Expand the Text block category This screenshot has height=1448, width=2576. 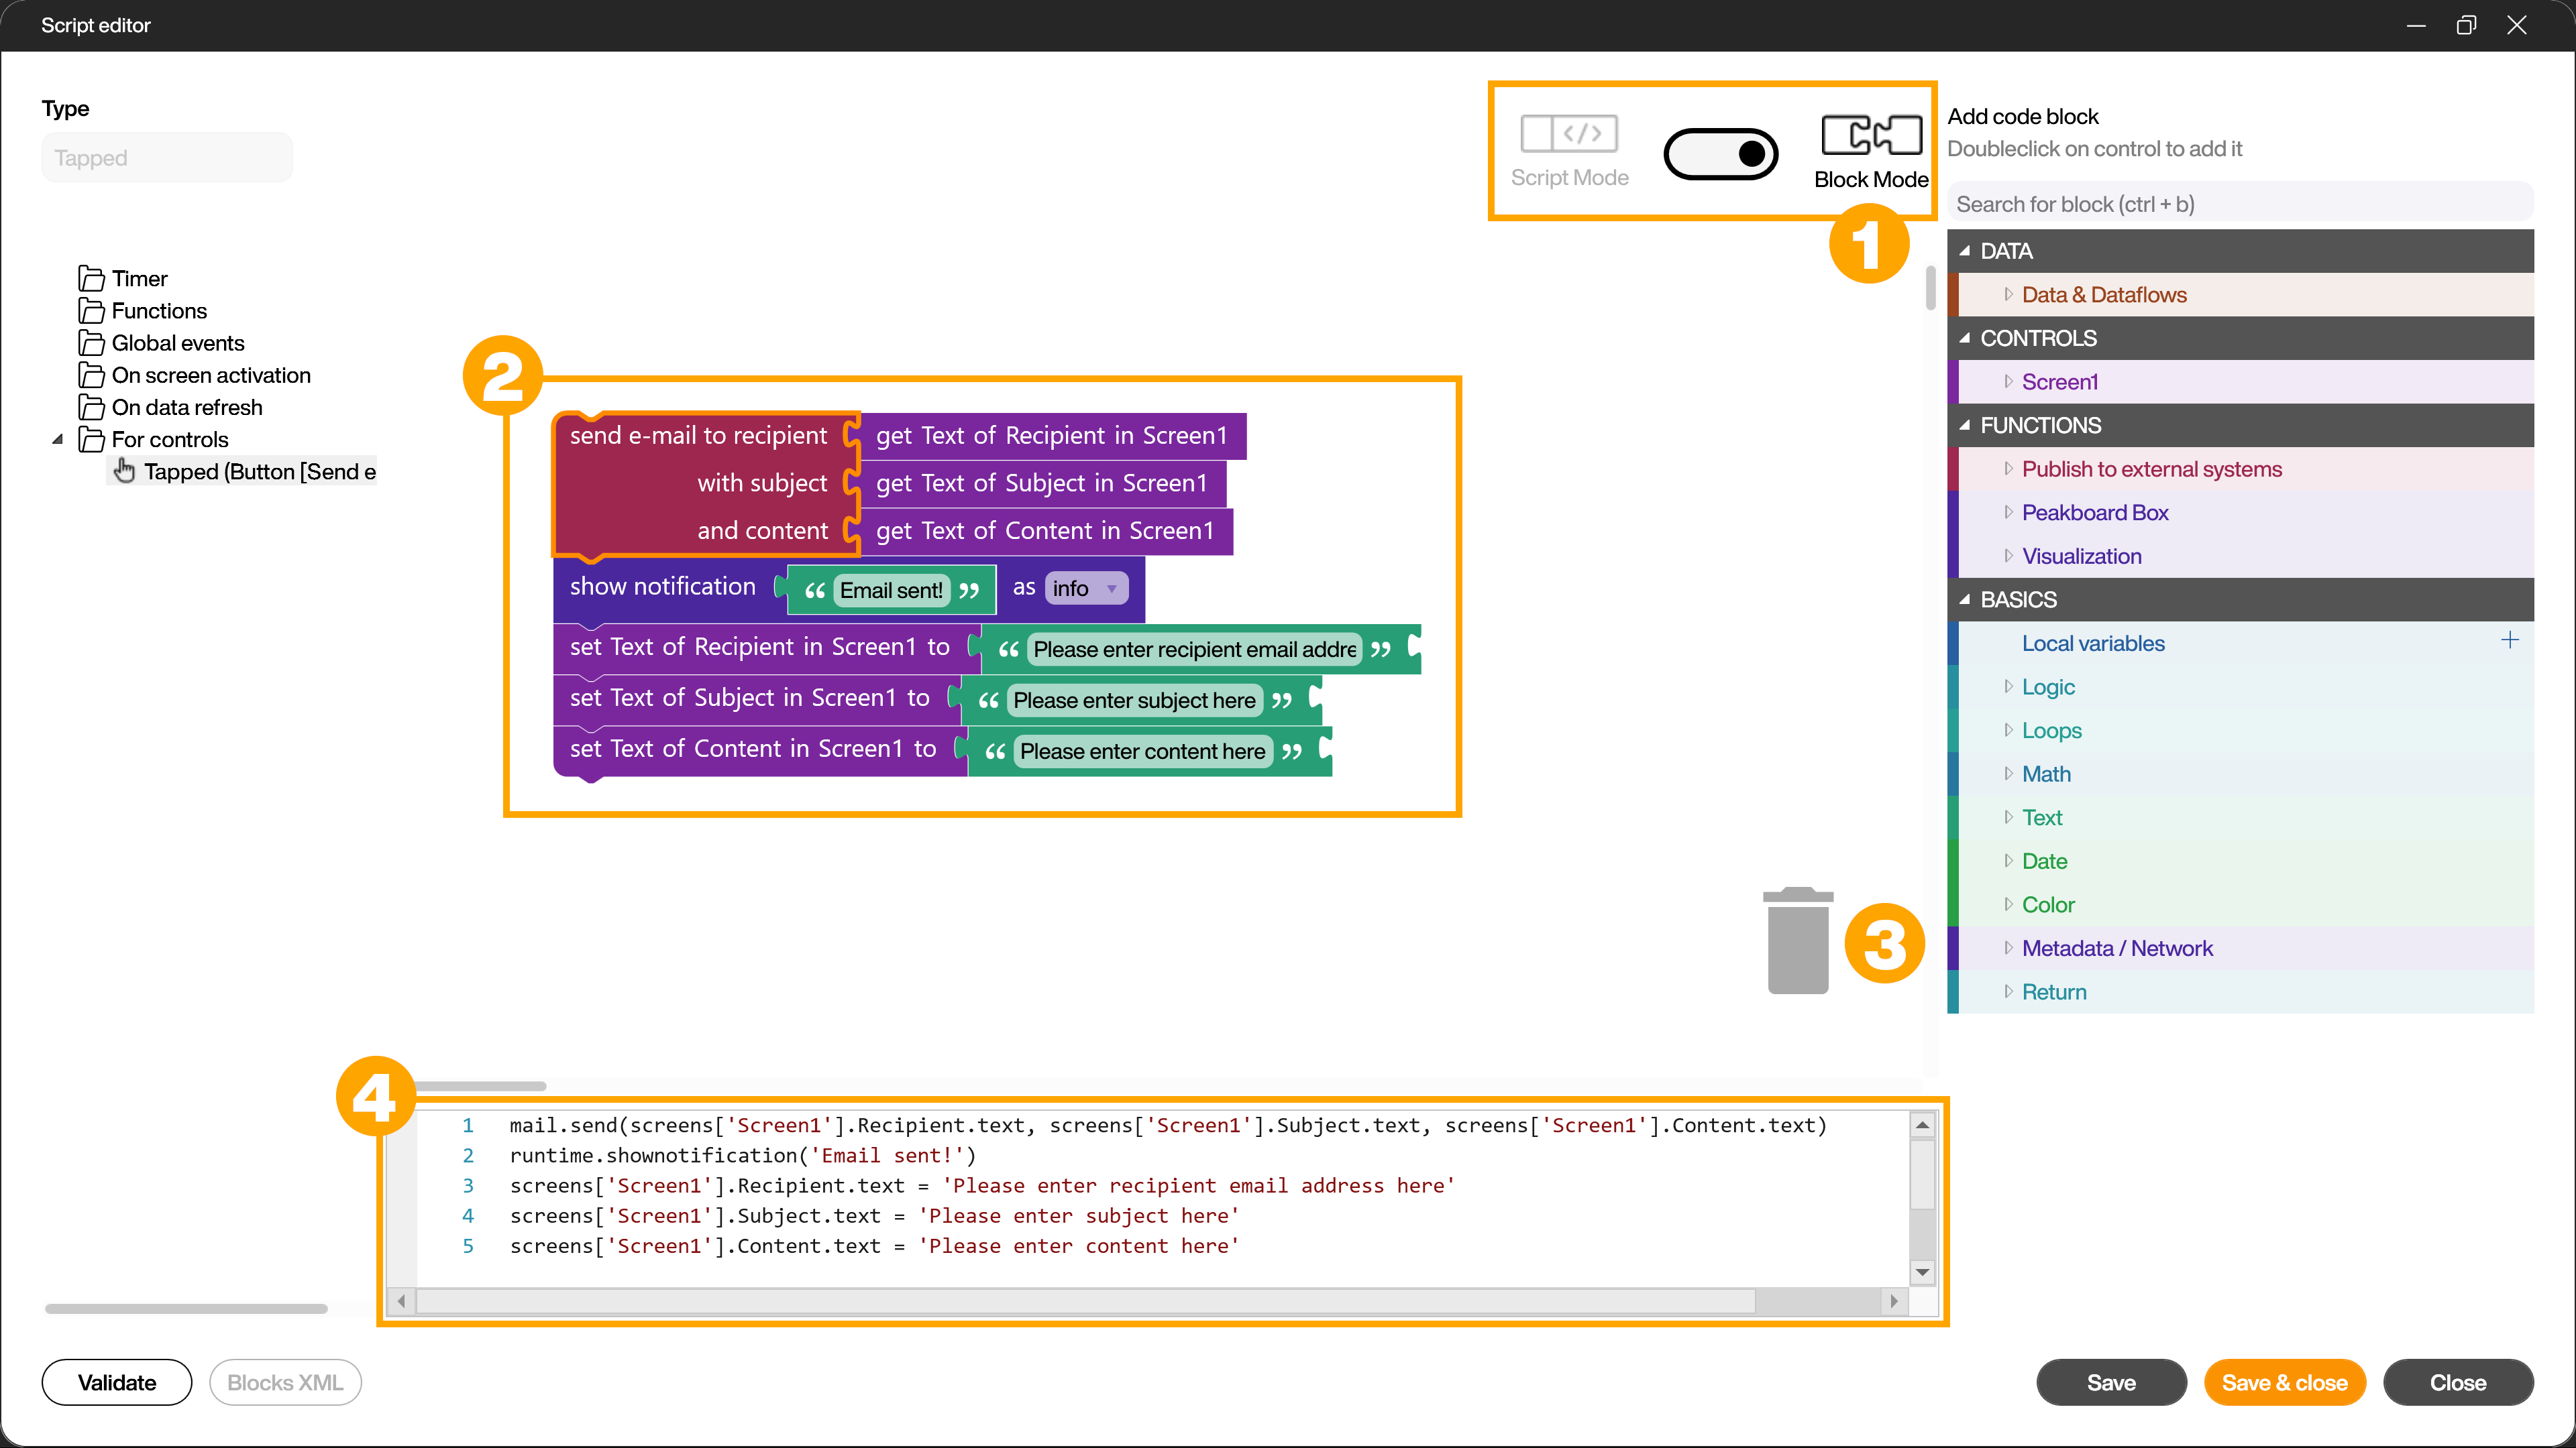(x=2240, y=817)
